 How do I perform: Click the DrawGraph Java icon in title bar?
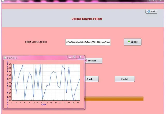[5, 58]
